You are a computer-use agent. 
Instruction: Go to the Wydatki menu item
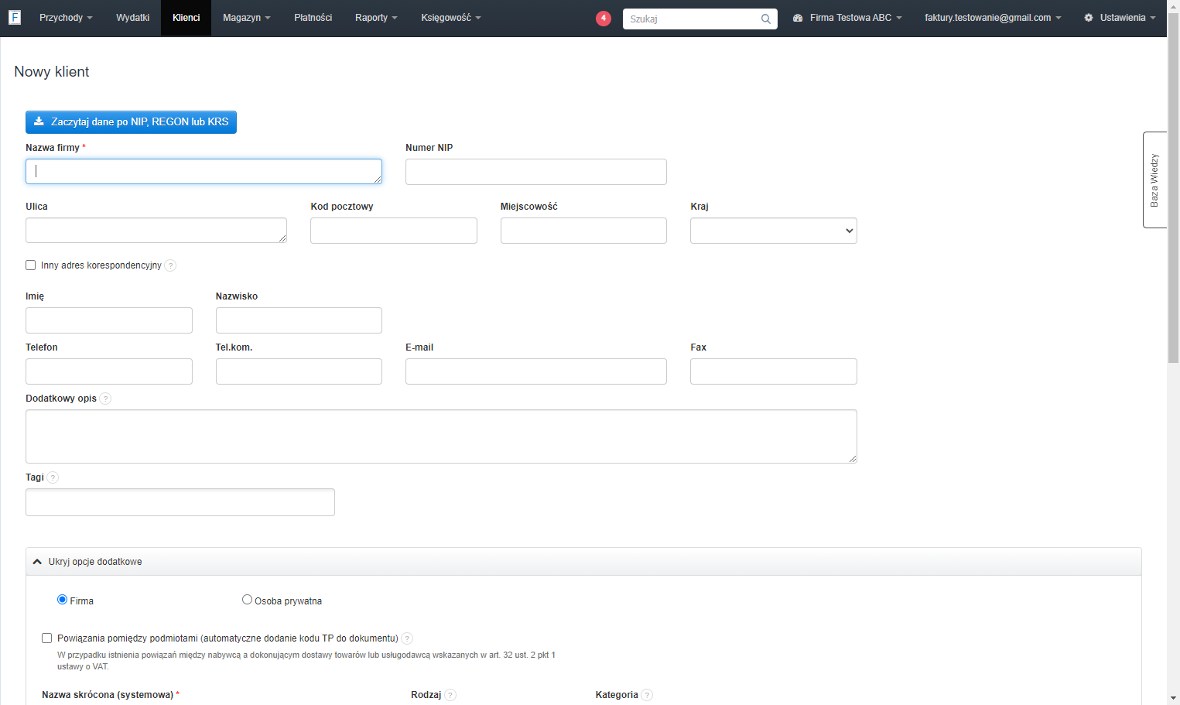132,18
